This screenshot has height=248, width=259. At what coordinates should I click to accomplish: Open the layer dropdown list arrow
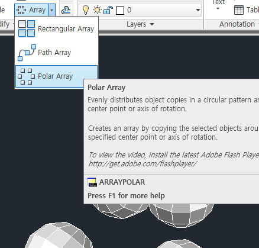(198, 10)
